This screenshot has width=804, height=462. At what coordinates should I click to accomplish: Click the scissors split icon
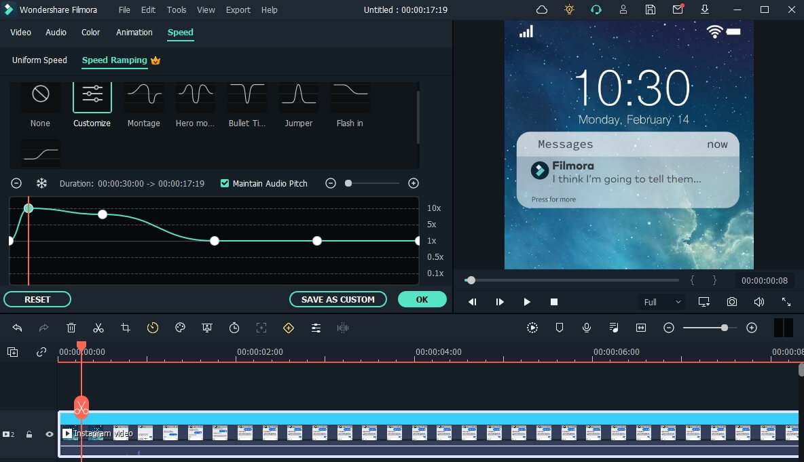point(98,328)
